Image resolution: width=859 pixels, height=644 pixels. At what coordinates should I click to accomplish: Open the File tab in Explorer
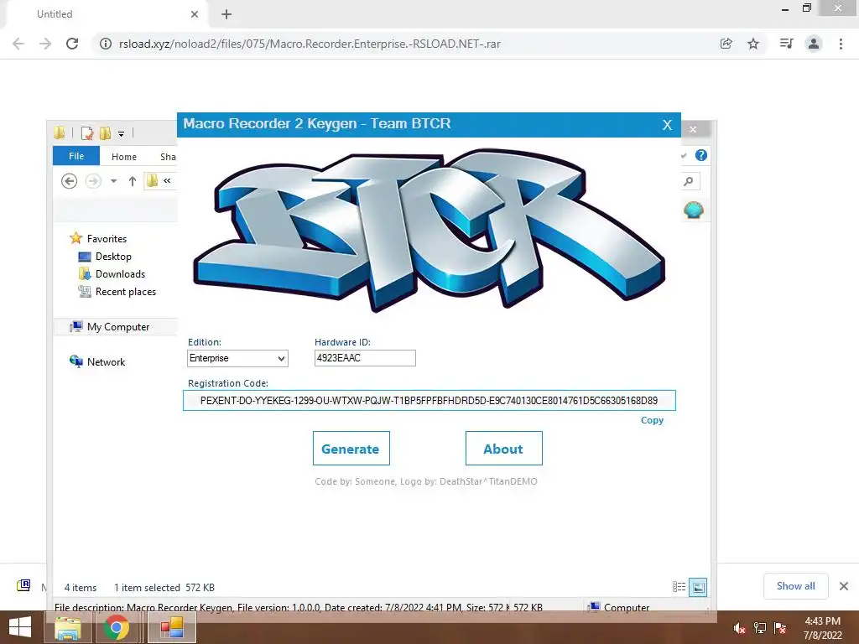(76, 156)
